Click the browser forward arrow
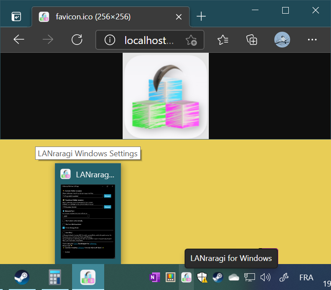This screenshot has height=290, width=331. [48, 40]
